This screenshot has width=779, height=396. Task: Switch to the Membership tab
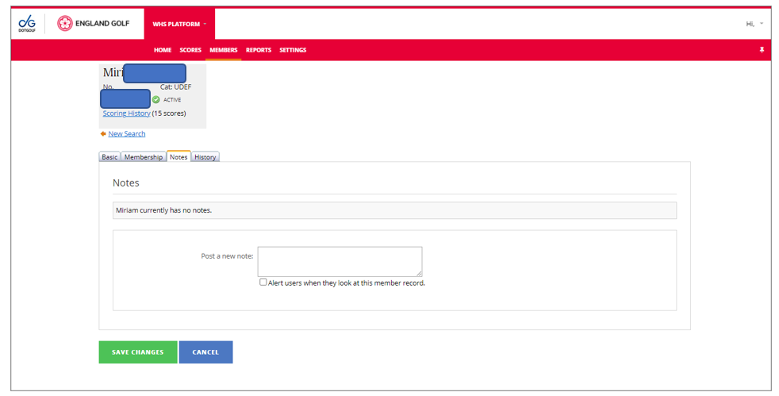(x=144, y=157)
